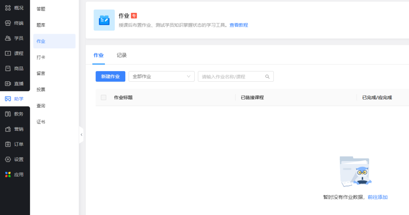Click the 已链接课程 column header

pos(252,97)
